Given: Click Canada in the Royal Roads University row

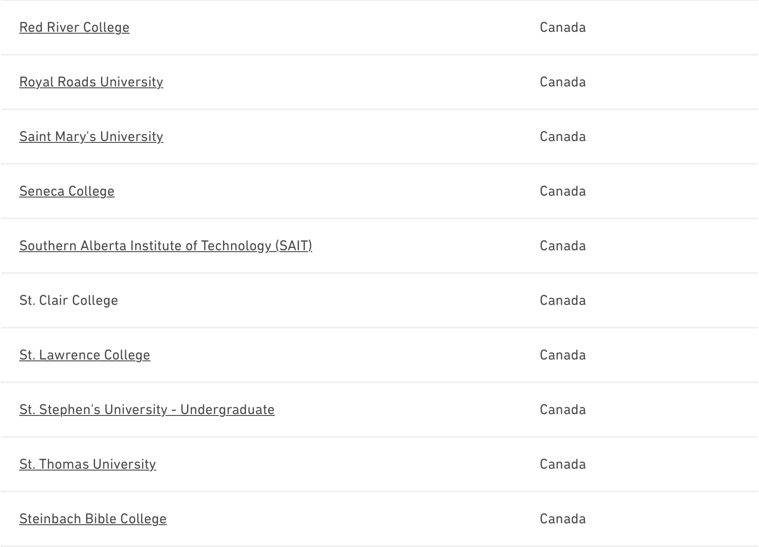Looking at the screenshot, I should pyautogui.click(x=562, y=82).
